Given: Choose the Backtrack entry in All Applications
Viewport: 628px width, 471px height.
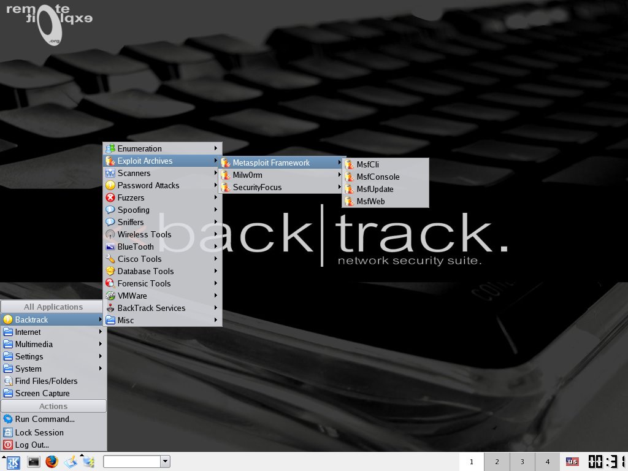Looking at the screenshot, I should [x=53, y=320].
